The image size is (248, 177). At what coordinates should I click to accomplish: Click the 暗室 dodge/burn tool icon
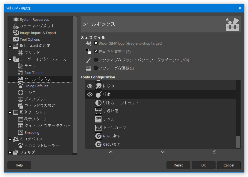(98, 94)
